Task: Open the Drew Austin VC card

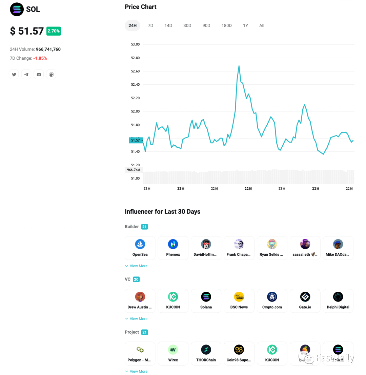Action: tap(140, 301)
